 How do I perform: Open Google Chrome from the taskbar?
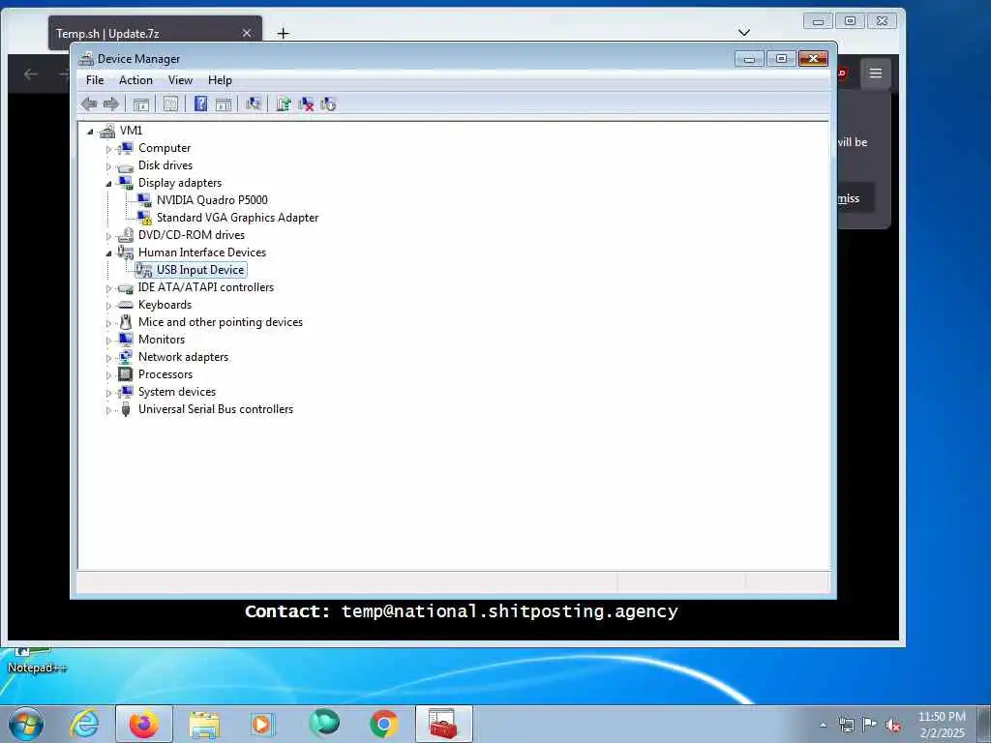click(x=384, y=724)
